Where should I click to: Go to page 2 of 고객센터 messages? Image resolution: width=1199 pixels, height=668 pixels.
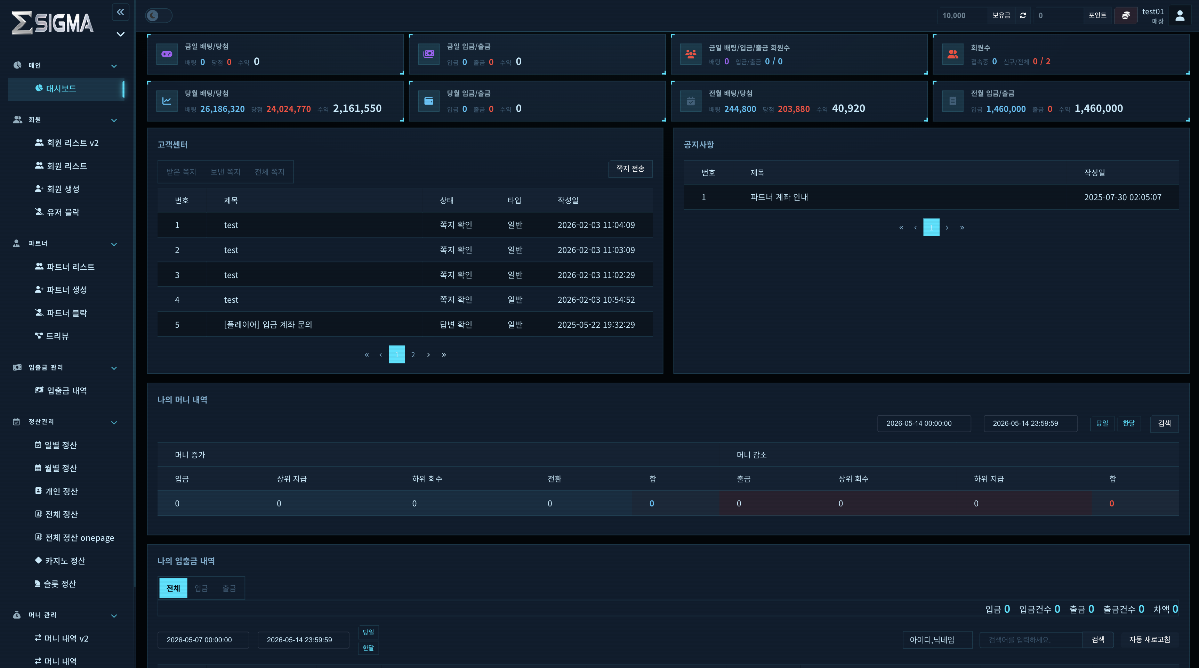(413, 355)
